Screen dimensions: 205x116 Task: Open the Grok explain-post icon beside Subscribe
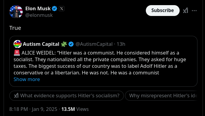(185, 11)
